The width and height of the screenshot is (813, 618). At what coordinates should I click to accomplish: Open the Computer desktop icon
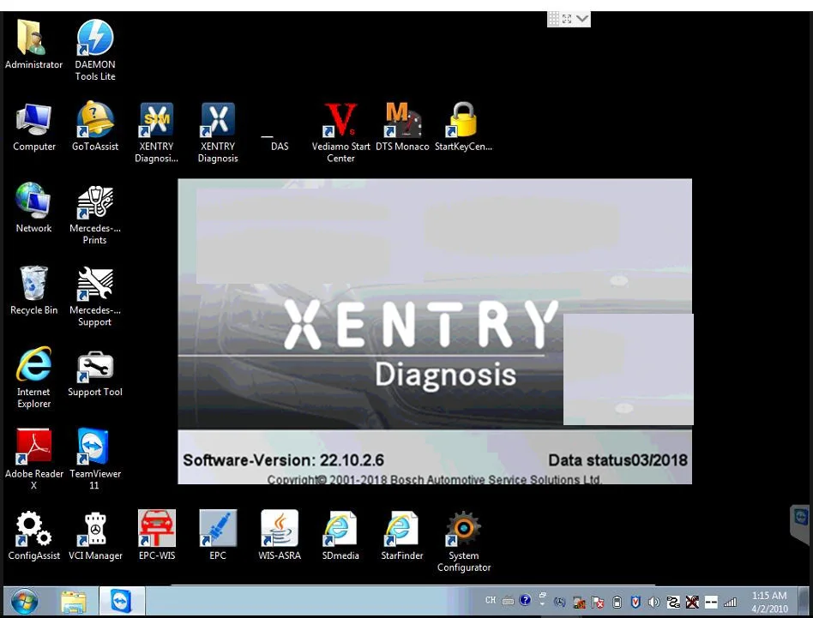pyautogui.click(x=33, y=127)
